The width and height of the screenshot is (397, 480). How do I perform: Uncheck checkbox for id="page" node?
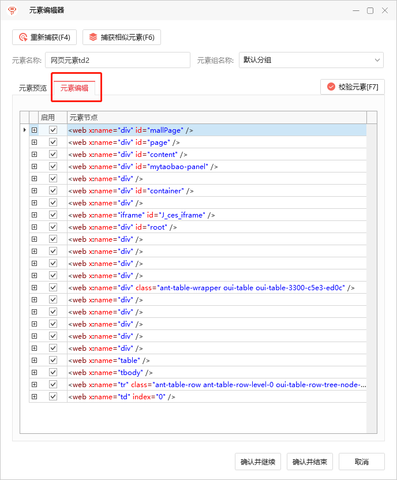click(53, 142)
